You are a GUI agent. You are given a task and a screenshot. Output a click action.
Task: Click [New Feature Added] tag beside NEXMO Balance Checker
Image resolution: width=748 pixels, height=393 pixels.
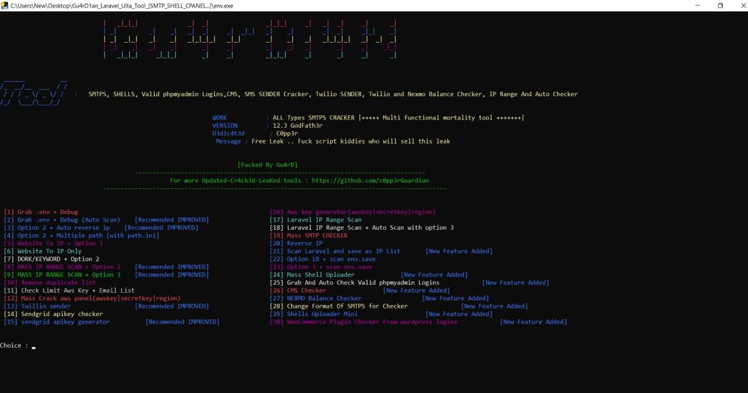tap(456, 298)
